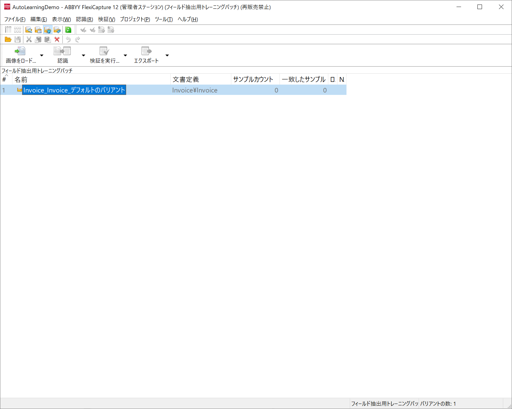Switch to details list view icon
This screenshot has width=512, height=409.
click(x=8, y=30)
